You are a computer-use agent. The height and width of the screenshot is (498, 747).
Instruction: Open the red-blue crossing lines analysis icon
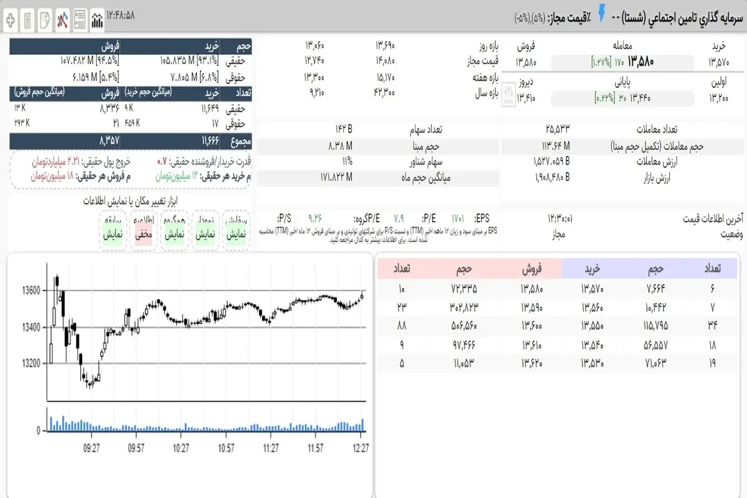tap(63, 19)
